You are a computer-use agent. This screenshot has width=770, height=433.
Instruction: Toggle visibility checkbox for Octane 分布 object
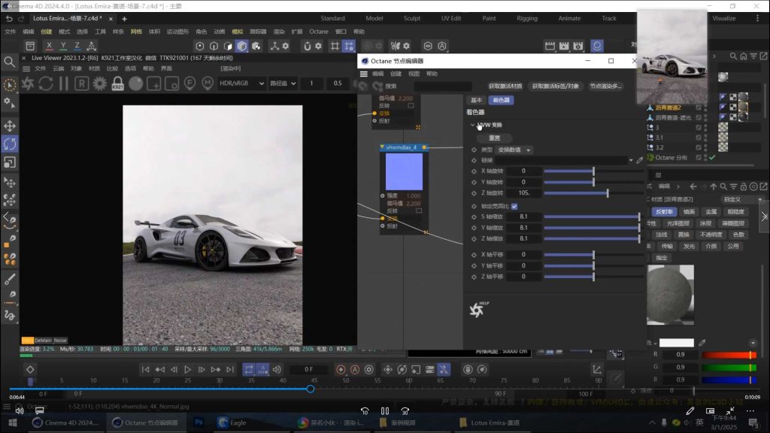pyautogui.click(x=699, y=157)
